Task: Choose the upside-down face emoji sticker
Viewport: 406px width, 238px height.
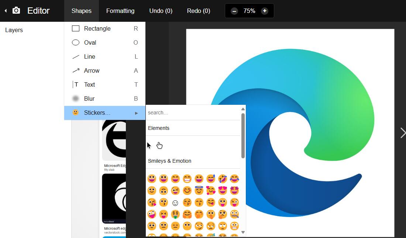Action: [x=164, y=191]
